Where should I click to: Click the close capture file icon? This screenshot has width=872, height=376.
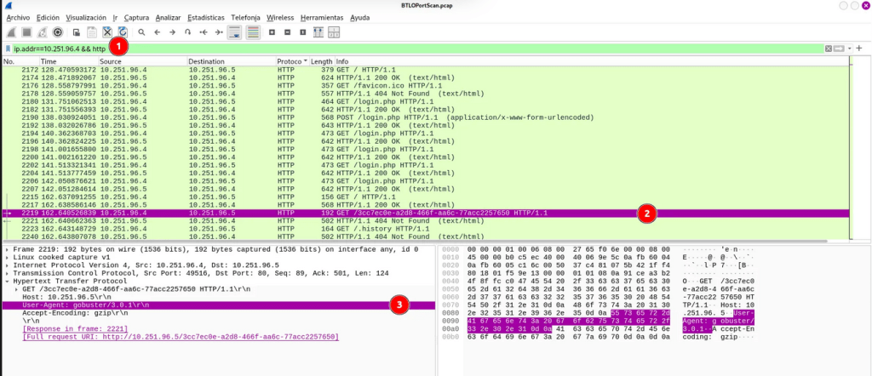(x=107, y=31)
